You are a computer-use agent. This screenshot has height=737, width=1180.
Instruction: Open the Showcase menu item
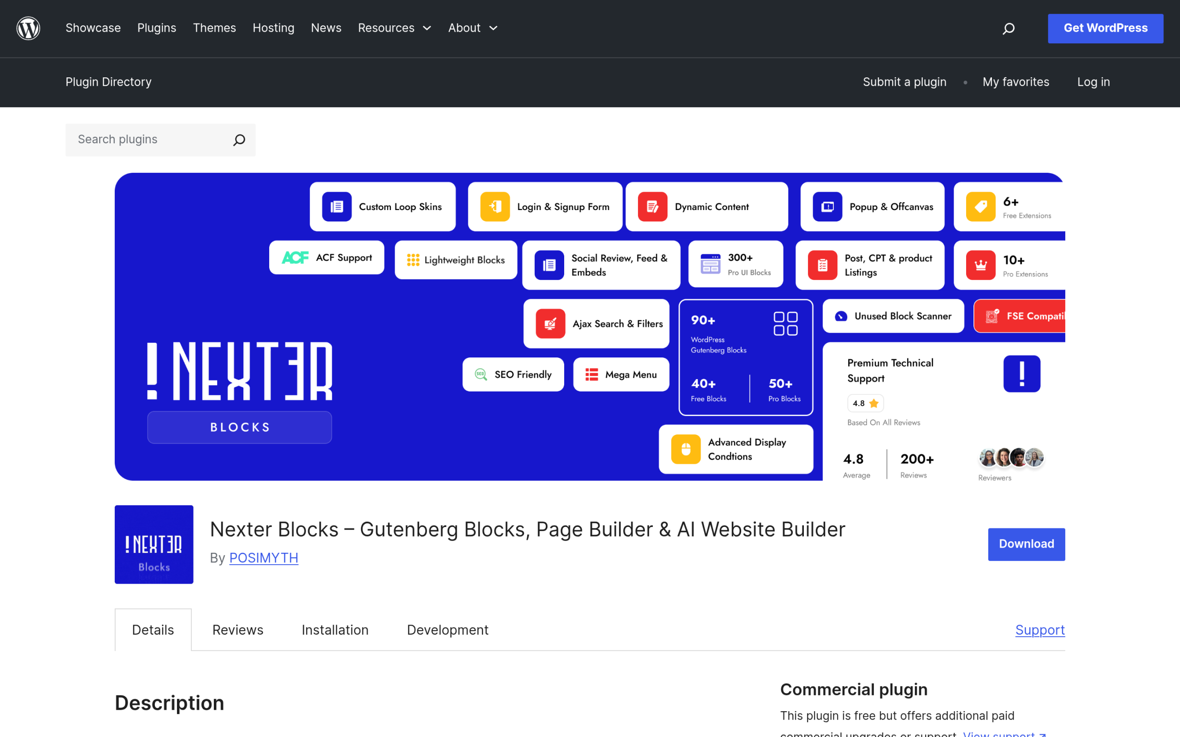[x=93, y=28]
